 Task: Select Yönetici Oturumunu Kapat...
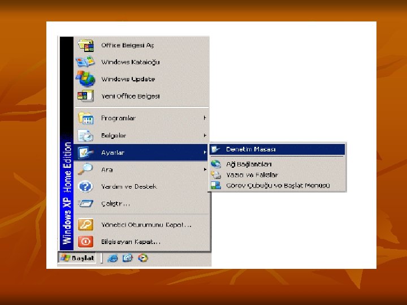tap(142, 225)
